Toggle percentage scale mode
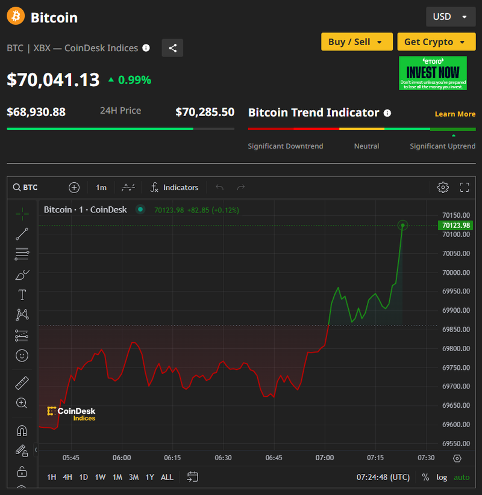This screenshot has height=495, width=482. click(425, 477)
